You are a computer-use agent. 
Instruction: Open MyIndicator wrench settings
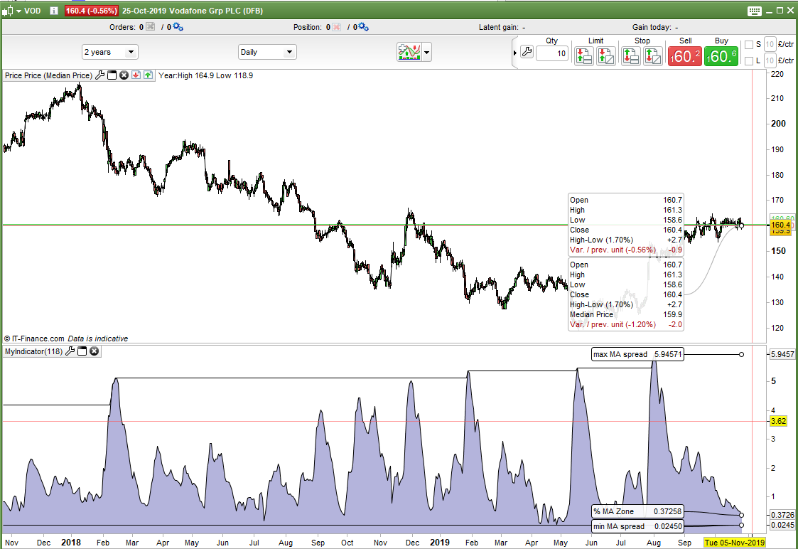point(70,351)
